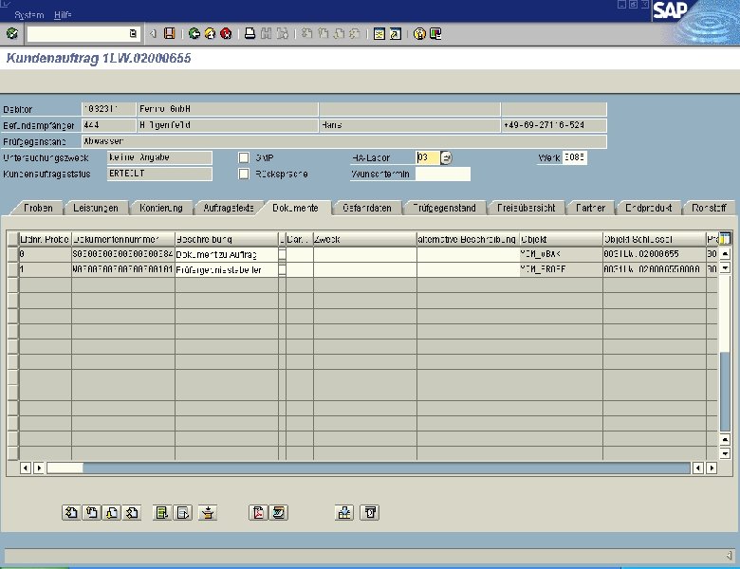This screenshot has height=569, width=740.
Task: Open the Customize Local Layout icon
Action: [435, 33]
